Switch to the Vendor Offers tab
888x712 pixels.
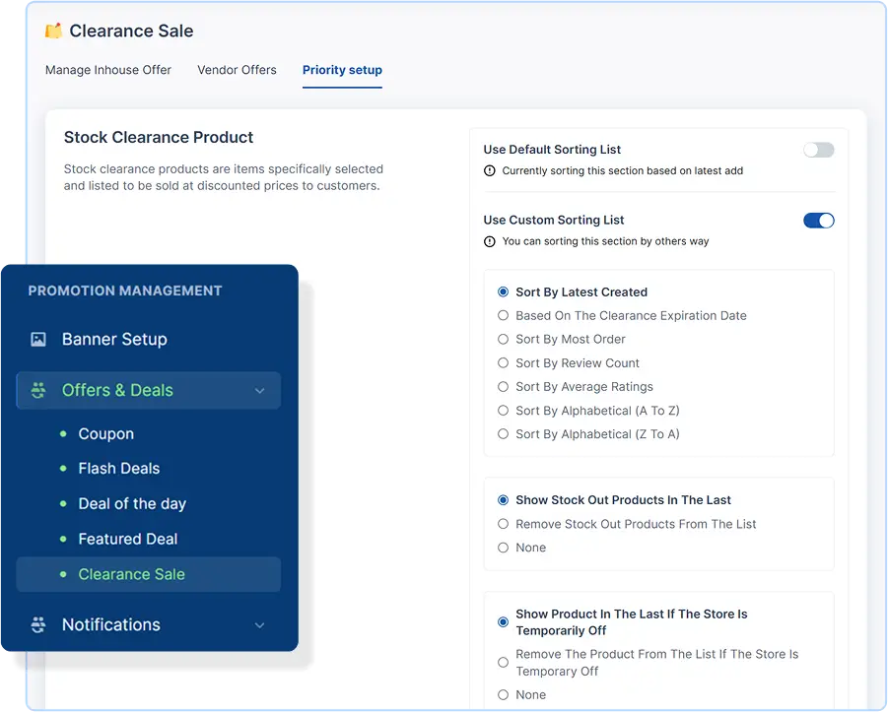coord(237,70)
